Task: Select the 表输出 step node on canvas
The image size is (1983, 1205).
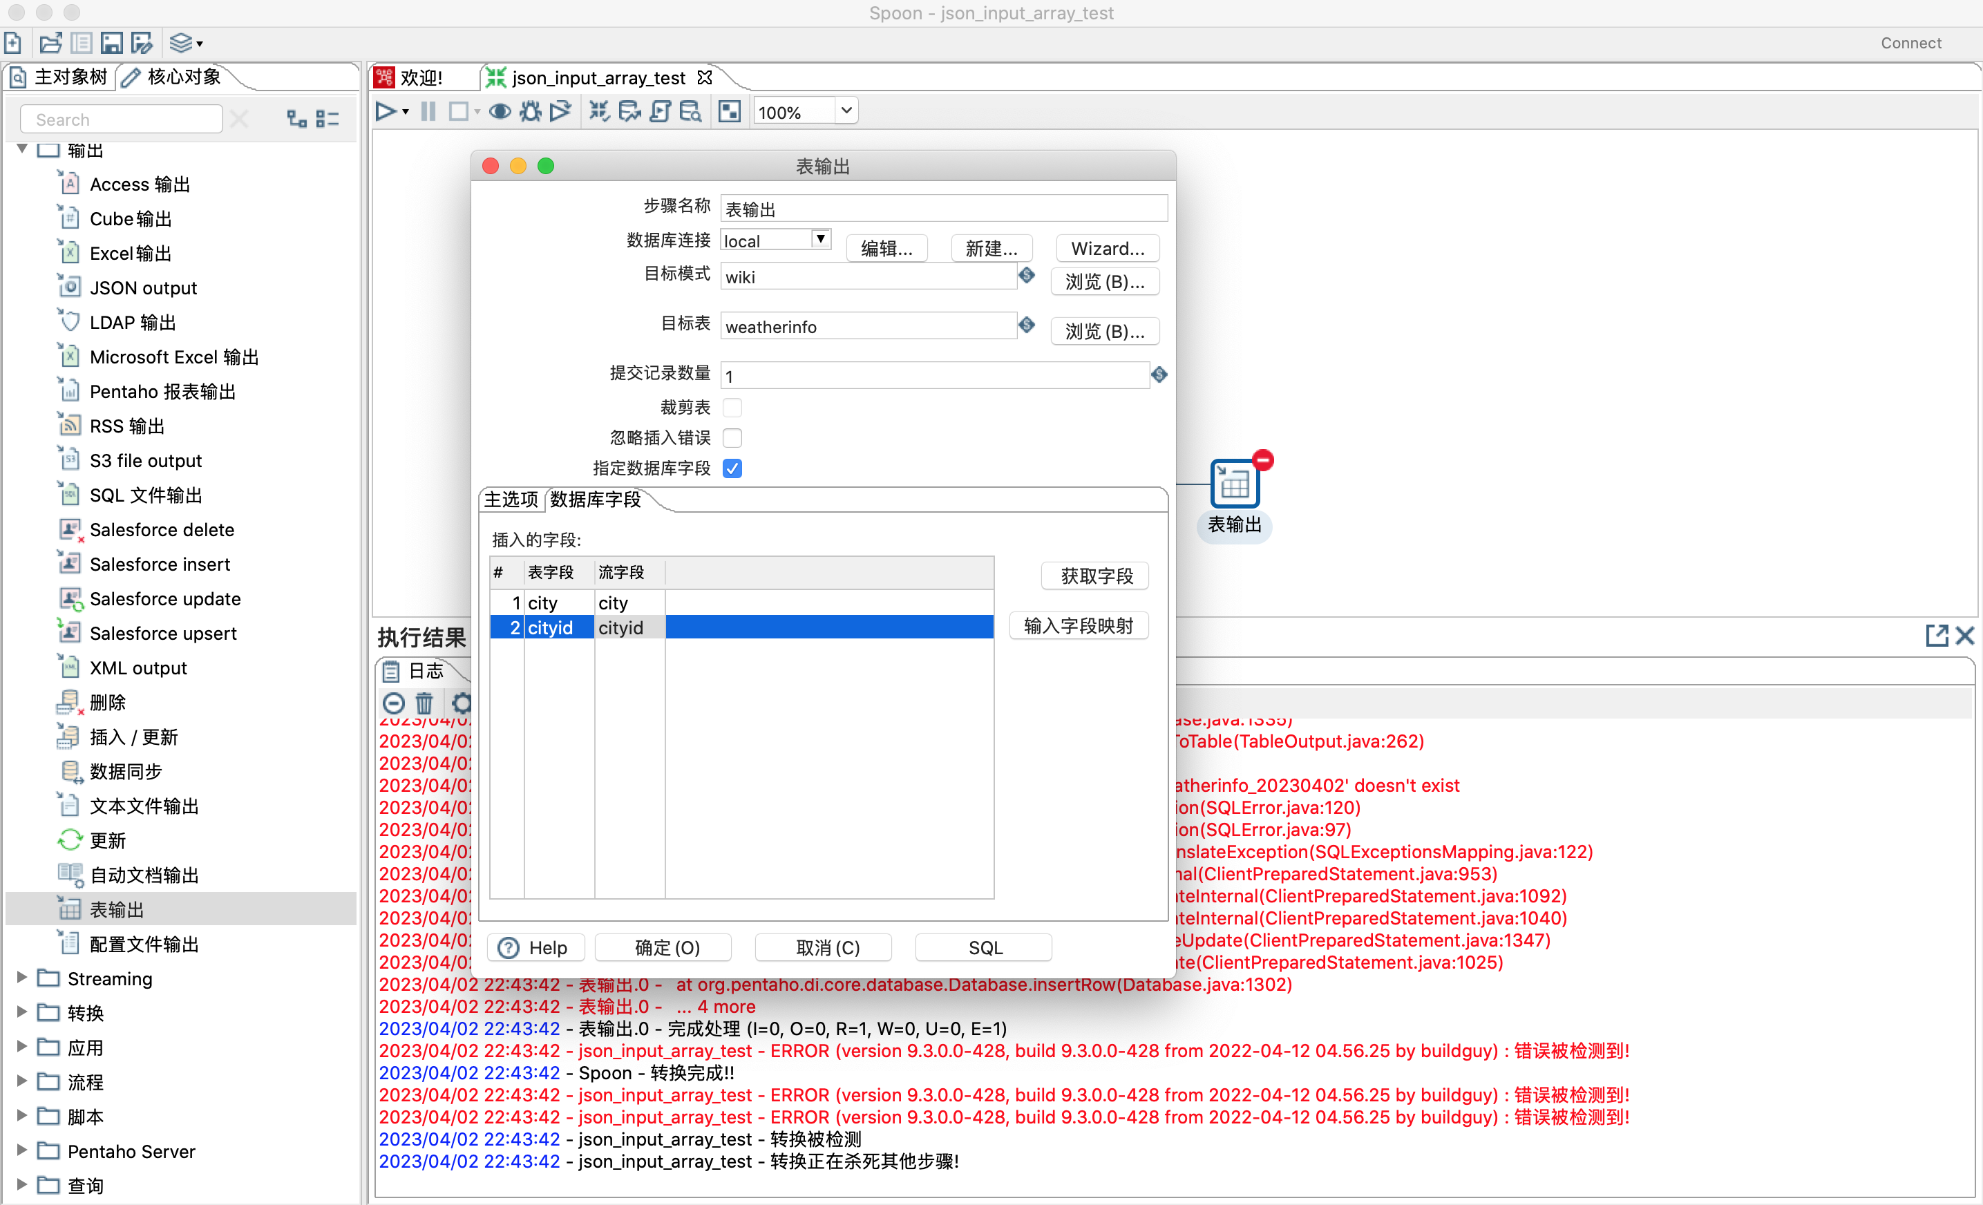Action: 1234,483
